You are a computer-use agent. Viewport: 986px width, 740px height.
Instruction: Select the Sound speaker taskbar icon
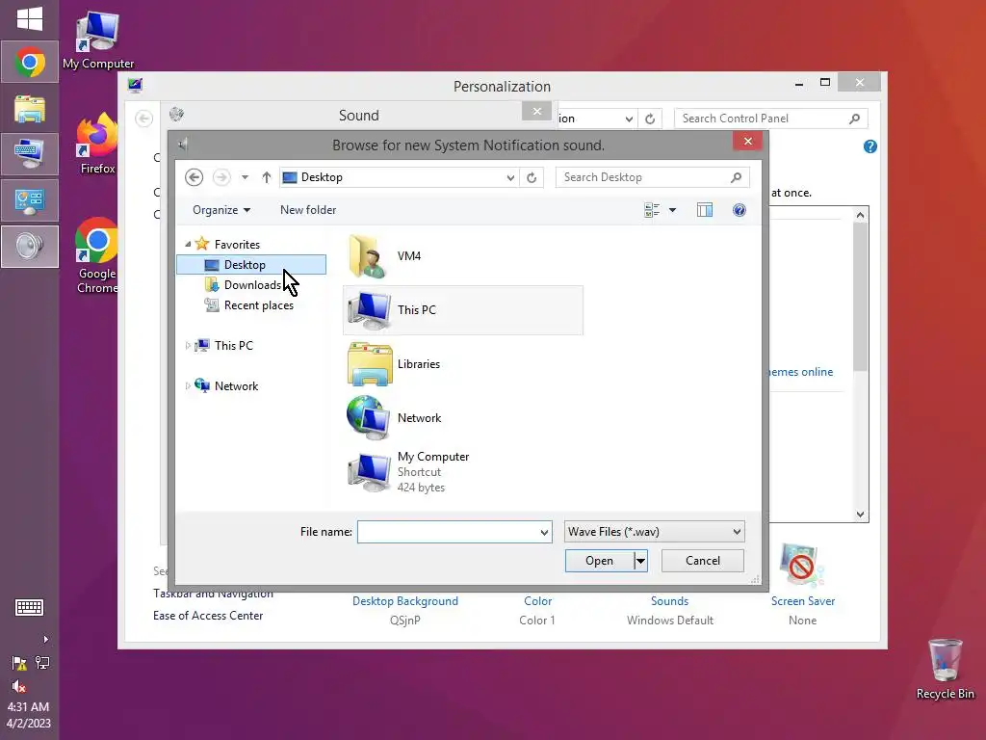click(30, 247)
